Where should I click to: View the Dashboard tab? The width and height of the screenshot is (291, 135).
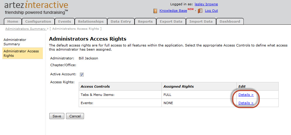(230, 21)
